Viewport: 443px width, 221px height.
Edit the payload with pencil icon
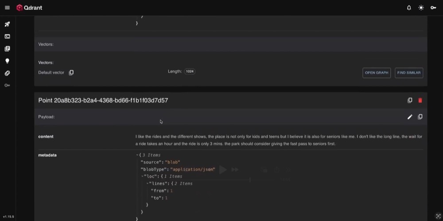[x=410, y=117]
